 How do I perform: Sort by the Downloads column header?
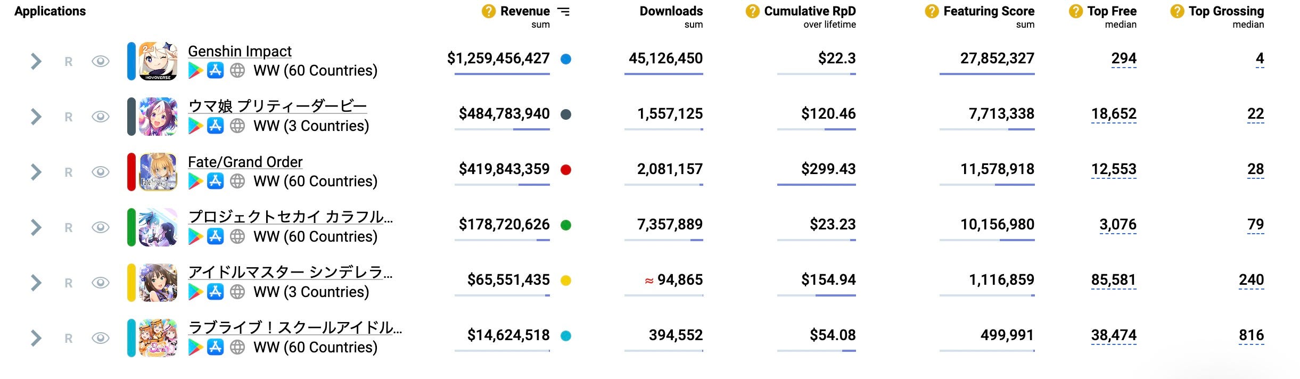(671, 11)
